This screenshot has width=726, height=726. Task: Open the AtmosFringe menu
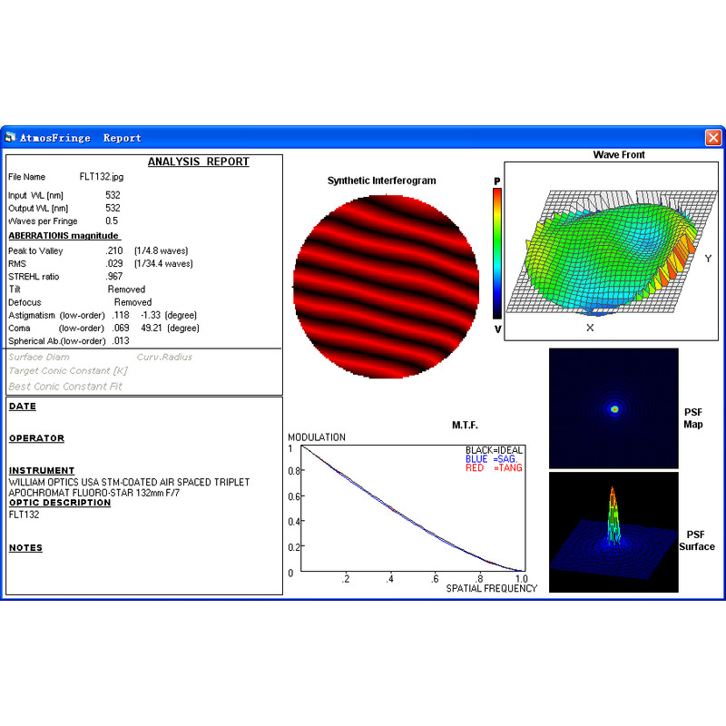[x=57, y=137]
